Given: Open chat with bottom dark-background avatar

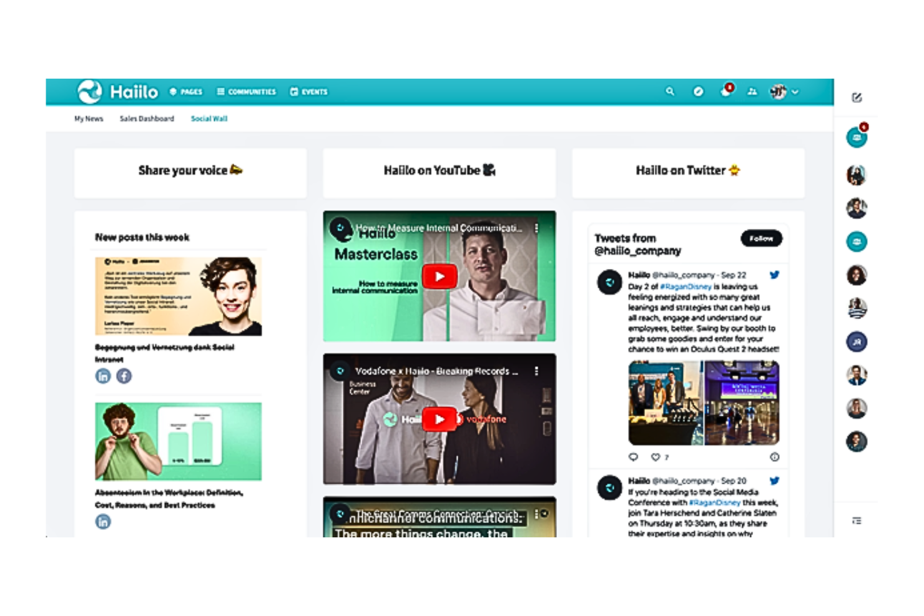Looking at the screenshot, I should (x=857, y=441).
